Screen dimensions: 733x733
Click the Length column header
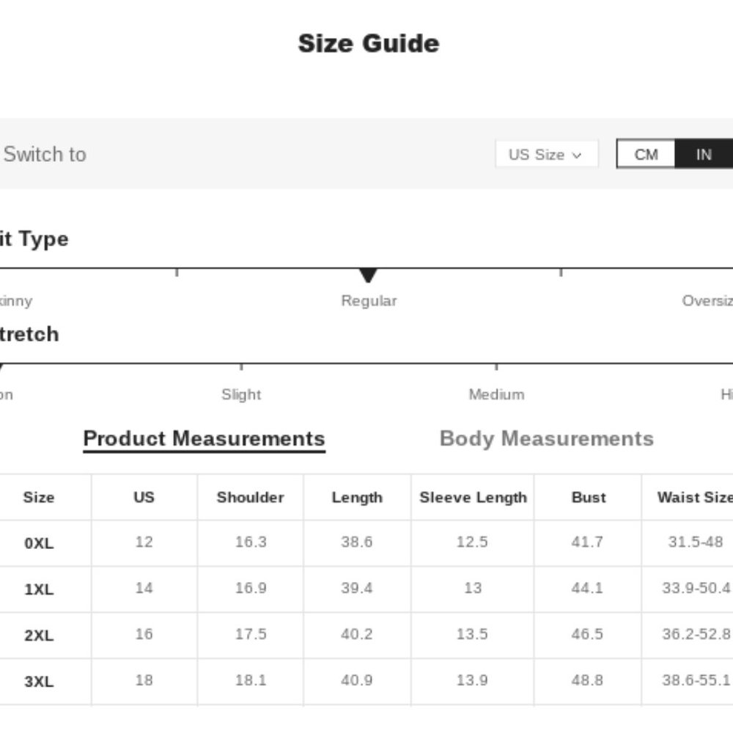[357, 497]
